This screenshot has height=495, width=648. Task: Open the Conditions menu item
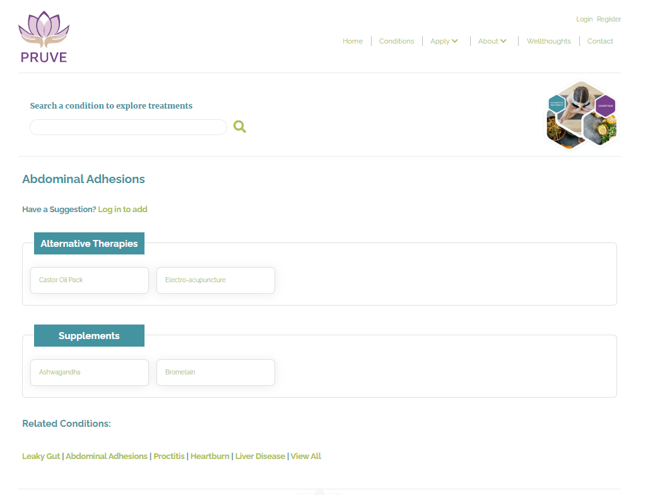tap(396, 41)
